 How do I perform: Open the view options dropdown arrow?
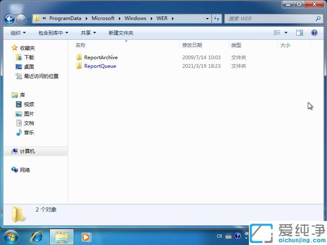(285, 32)
